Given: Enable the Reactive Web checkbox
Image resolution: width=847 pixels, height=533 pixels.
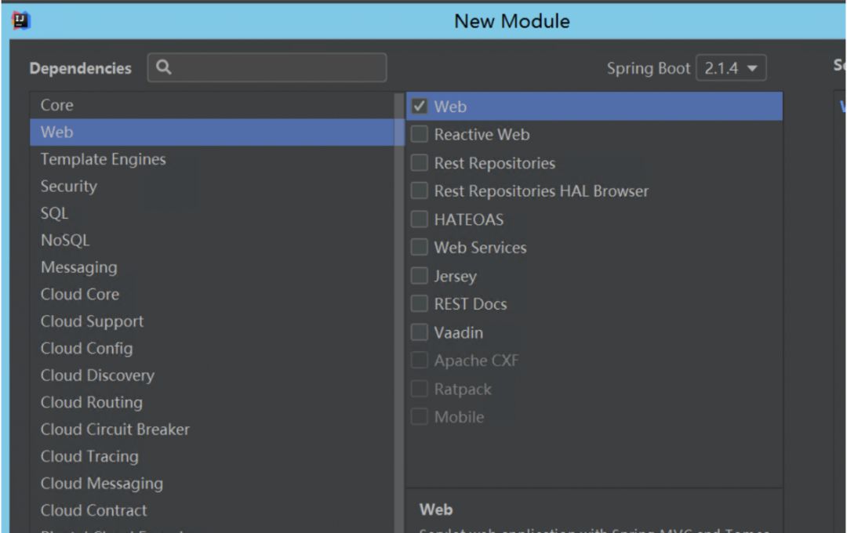Looking at the screenshot, I should click(x=419, y=134).
